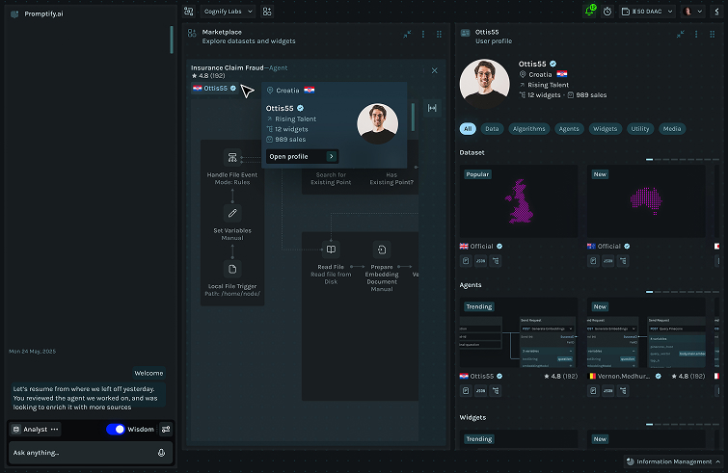Select the Agents filter tab
The height and width of the screenshot is (473, 728).
coord(569,129)
